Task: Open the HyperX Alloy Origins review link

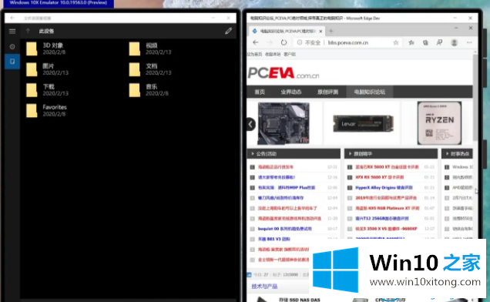Action: pos(384,187)
